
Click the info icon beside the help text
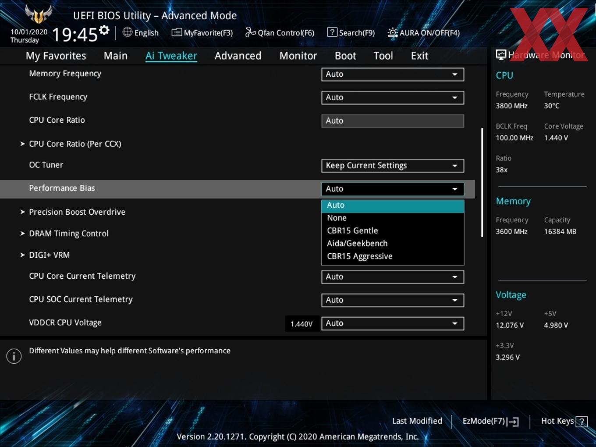click(14, 356)
